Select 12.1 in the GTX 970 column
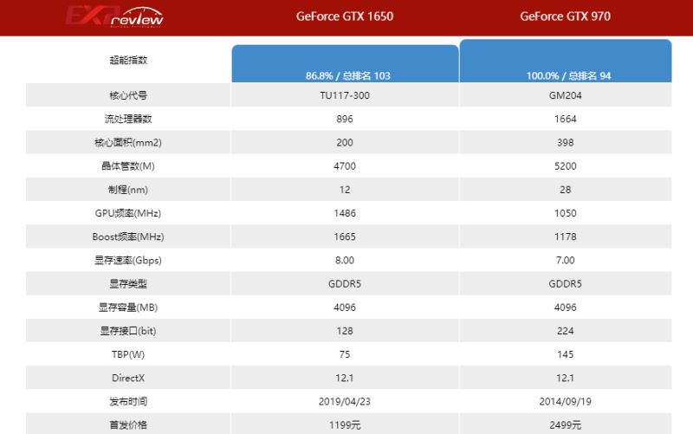 tap(566, 378)
